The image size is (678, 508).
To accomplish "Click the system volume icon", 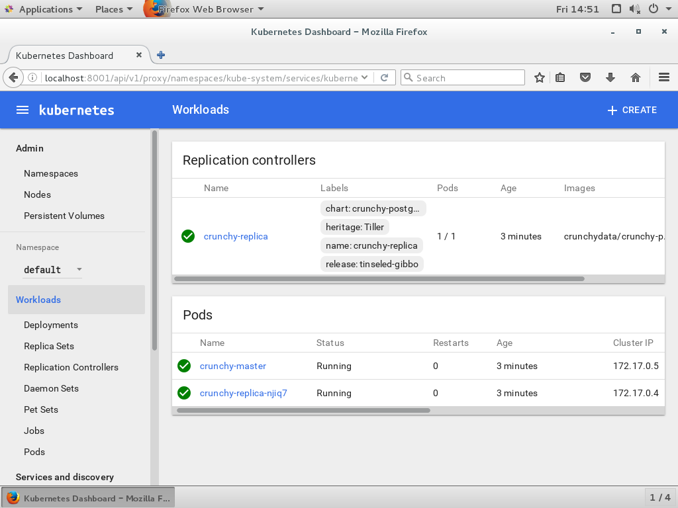I will point(634,9).
